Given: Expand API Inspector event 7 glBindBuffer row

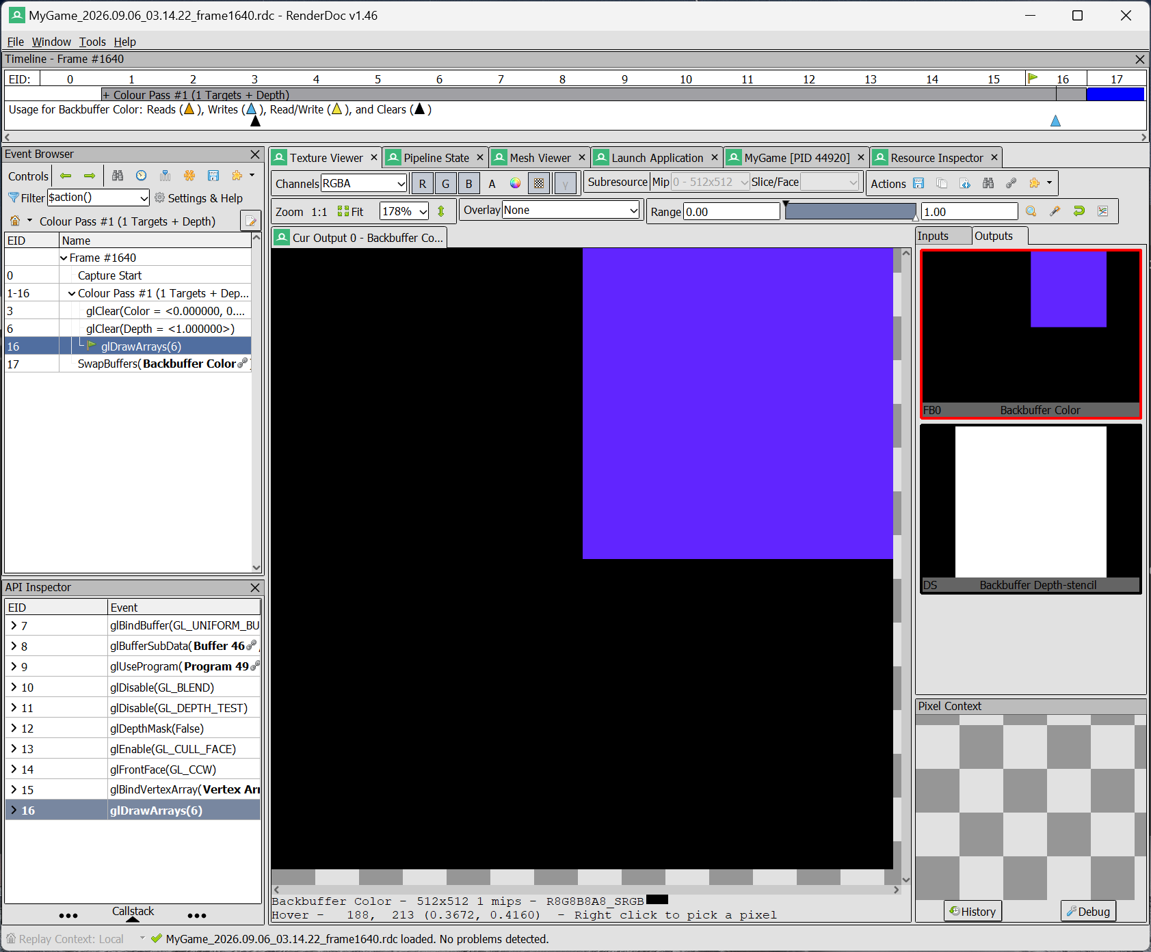Looking at the screenshot, I should [x=14, y=625].
